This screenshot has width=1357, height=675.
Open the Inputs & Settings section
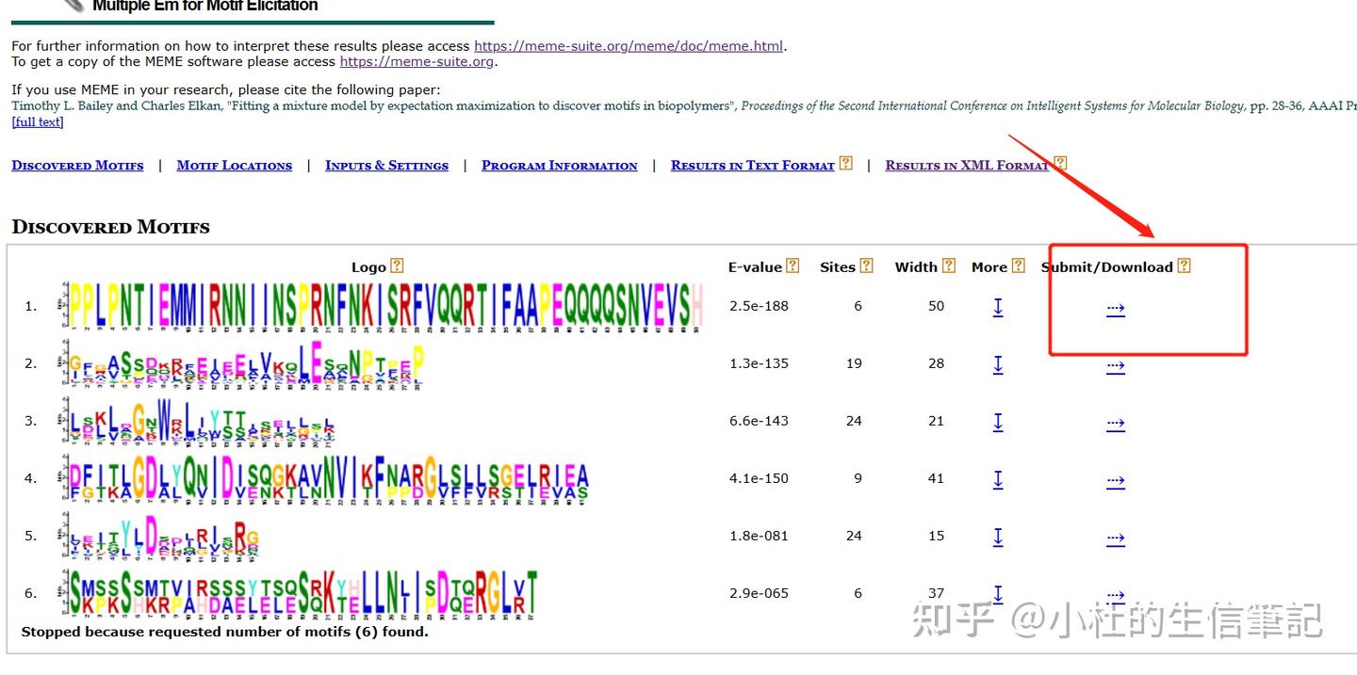point(386,165)
